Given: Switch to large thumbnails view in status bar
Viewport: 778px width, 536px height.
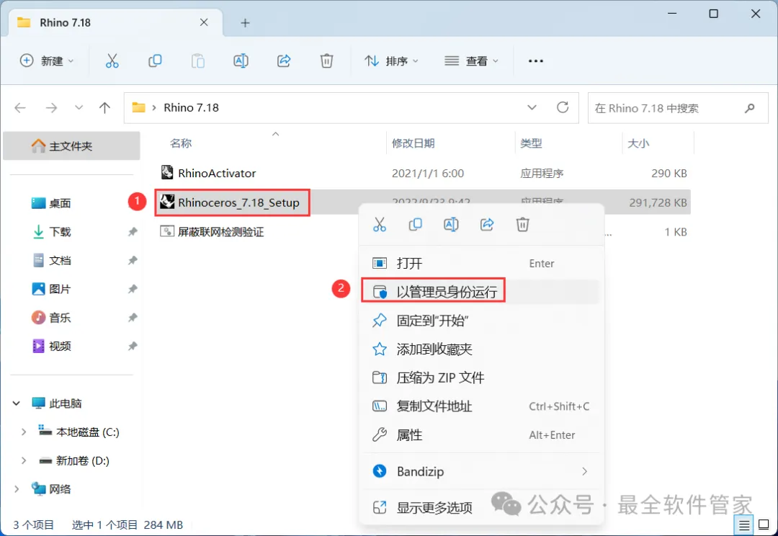Looking at the screenshot, I should (764, 524).
